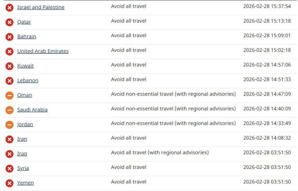298x191 pixels.
Task: Select the Oman country link
Action: pyautogui.click(x=24, y=95)
